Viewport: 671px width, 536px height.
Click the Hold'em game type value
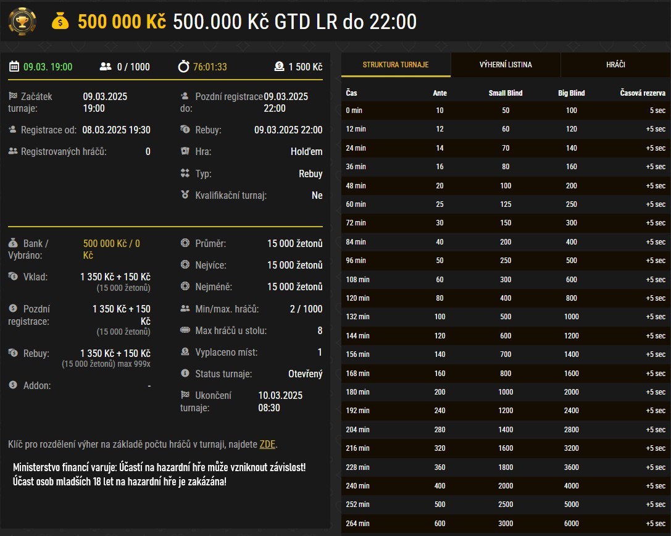pyautogui.click(x=306, y=151)
